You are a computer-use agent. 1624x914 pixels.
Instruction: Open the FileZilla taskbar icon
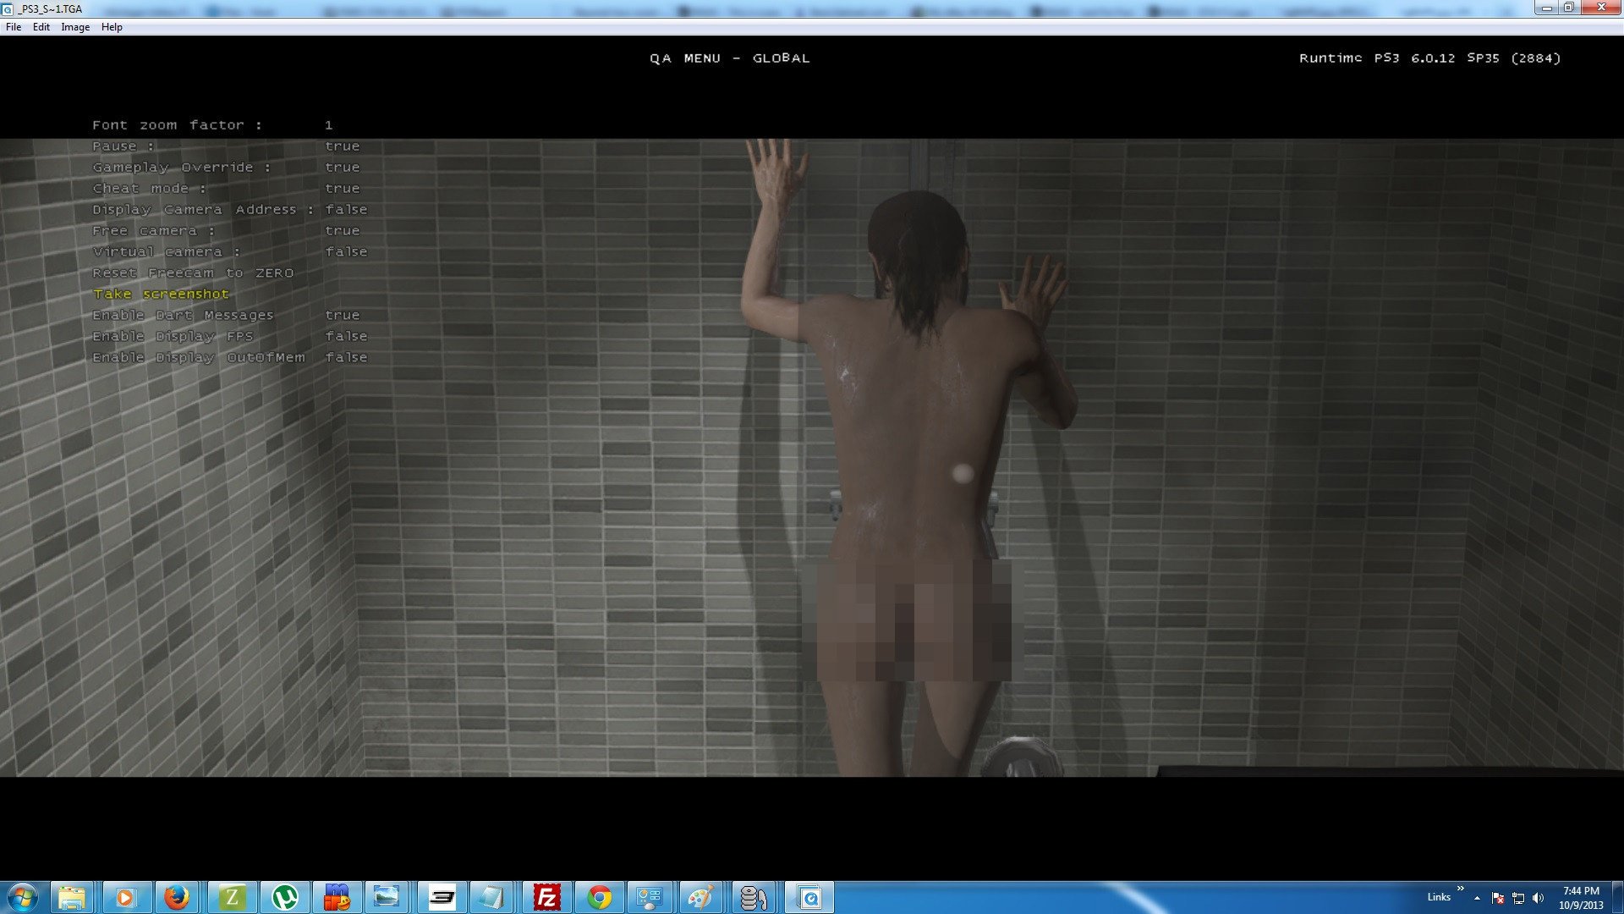[546, 897]
